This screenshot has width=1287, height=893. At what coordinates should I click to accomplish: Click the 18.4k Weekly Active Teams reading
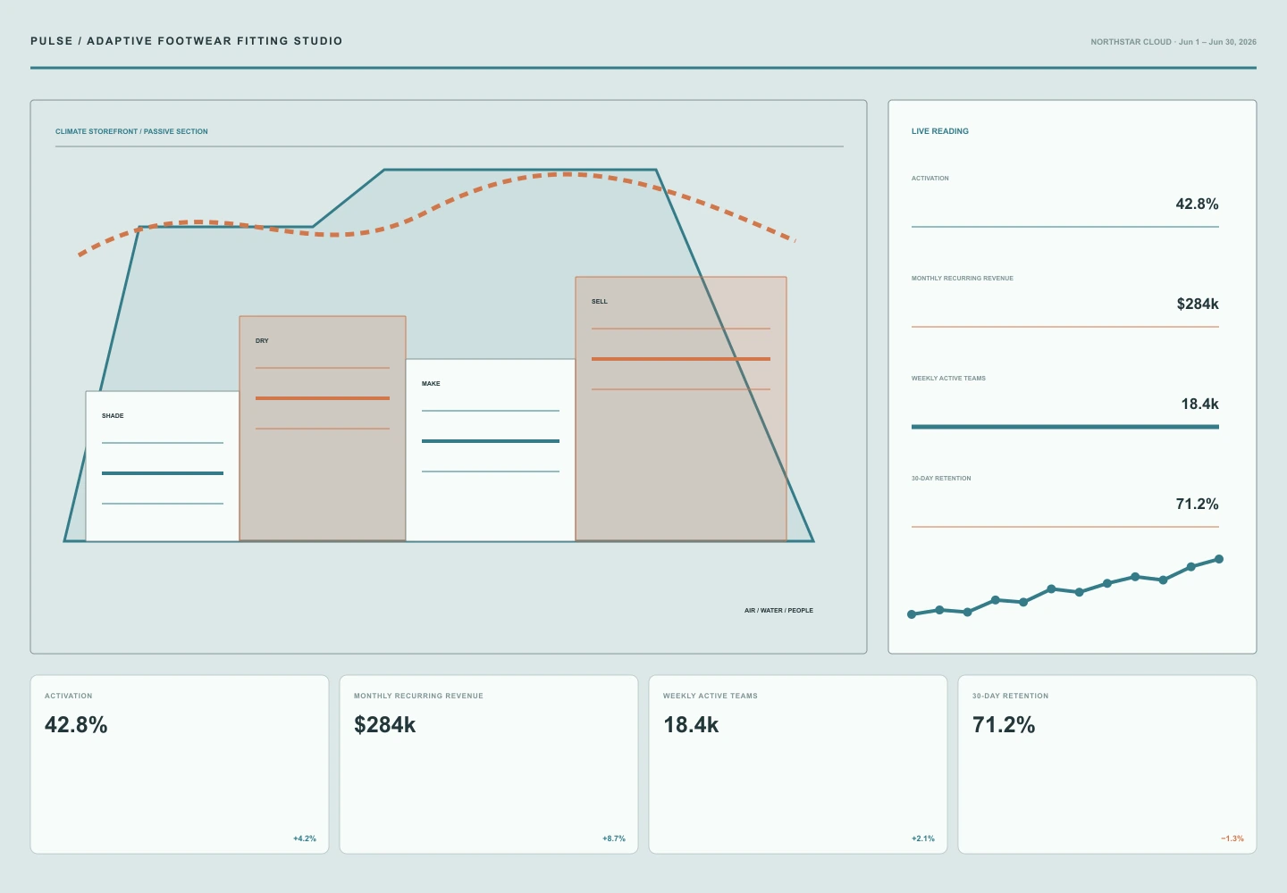pyautogui.click(x=1199, y=404)
